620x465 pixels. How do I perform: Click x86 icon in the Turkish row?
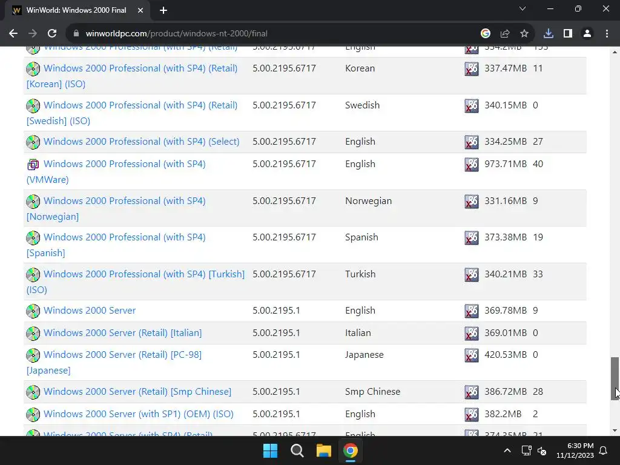coord(471,275)
